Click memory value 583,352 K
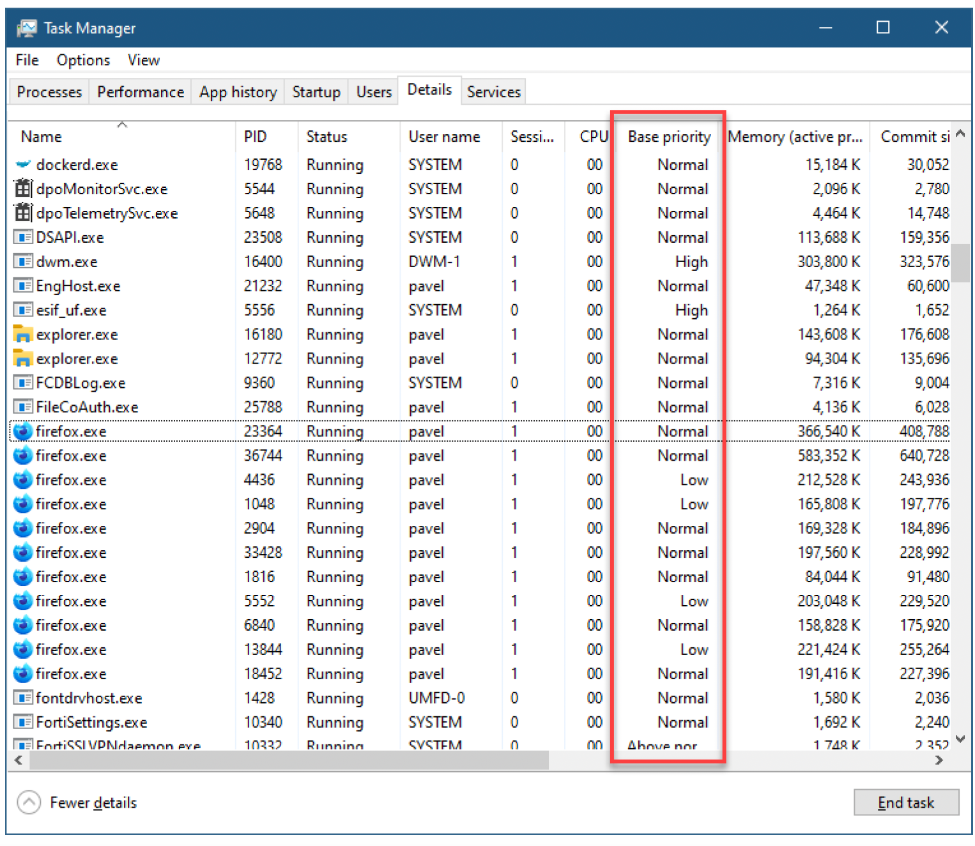This screenshot has width=975, height=846. (829, 456)
